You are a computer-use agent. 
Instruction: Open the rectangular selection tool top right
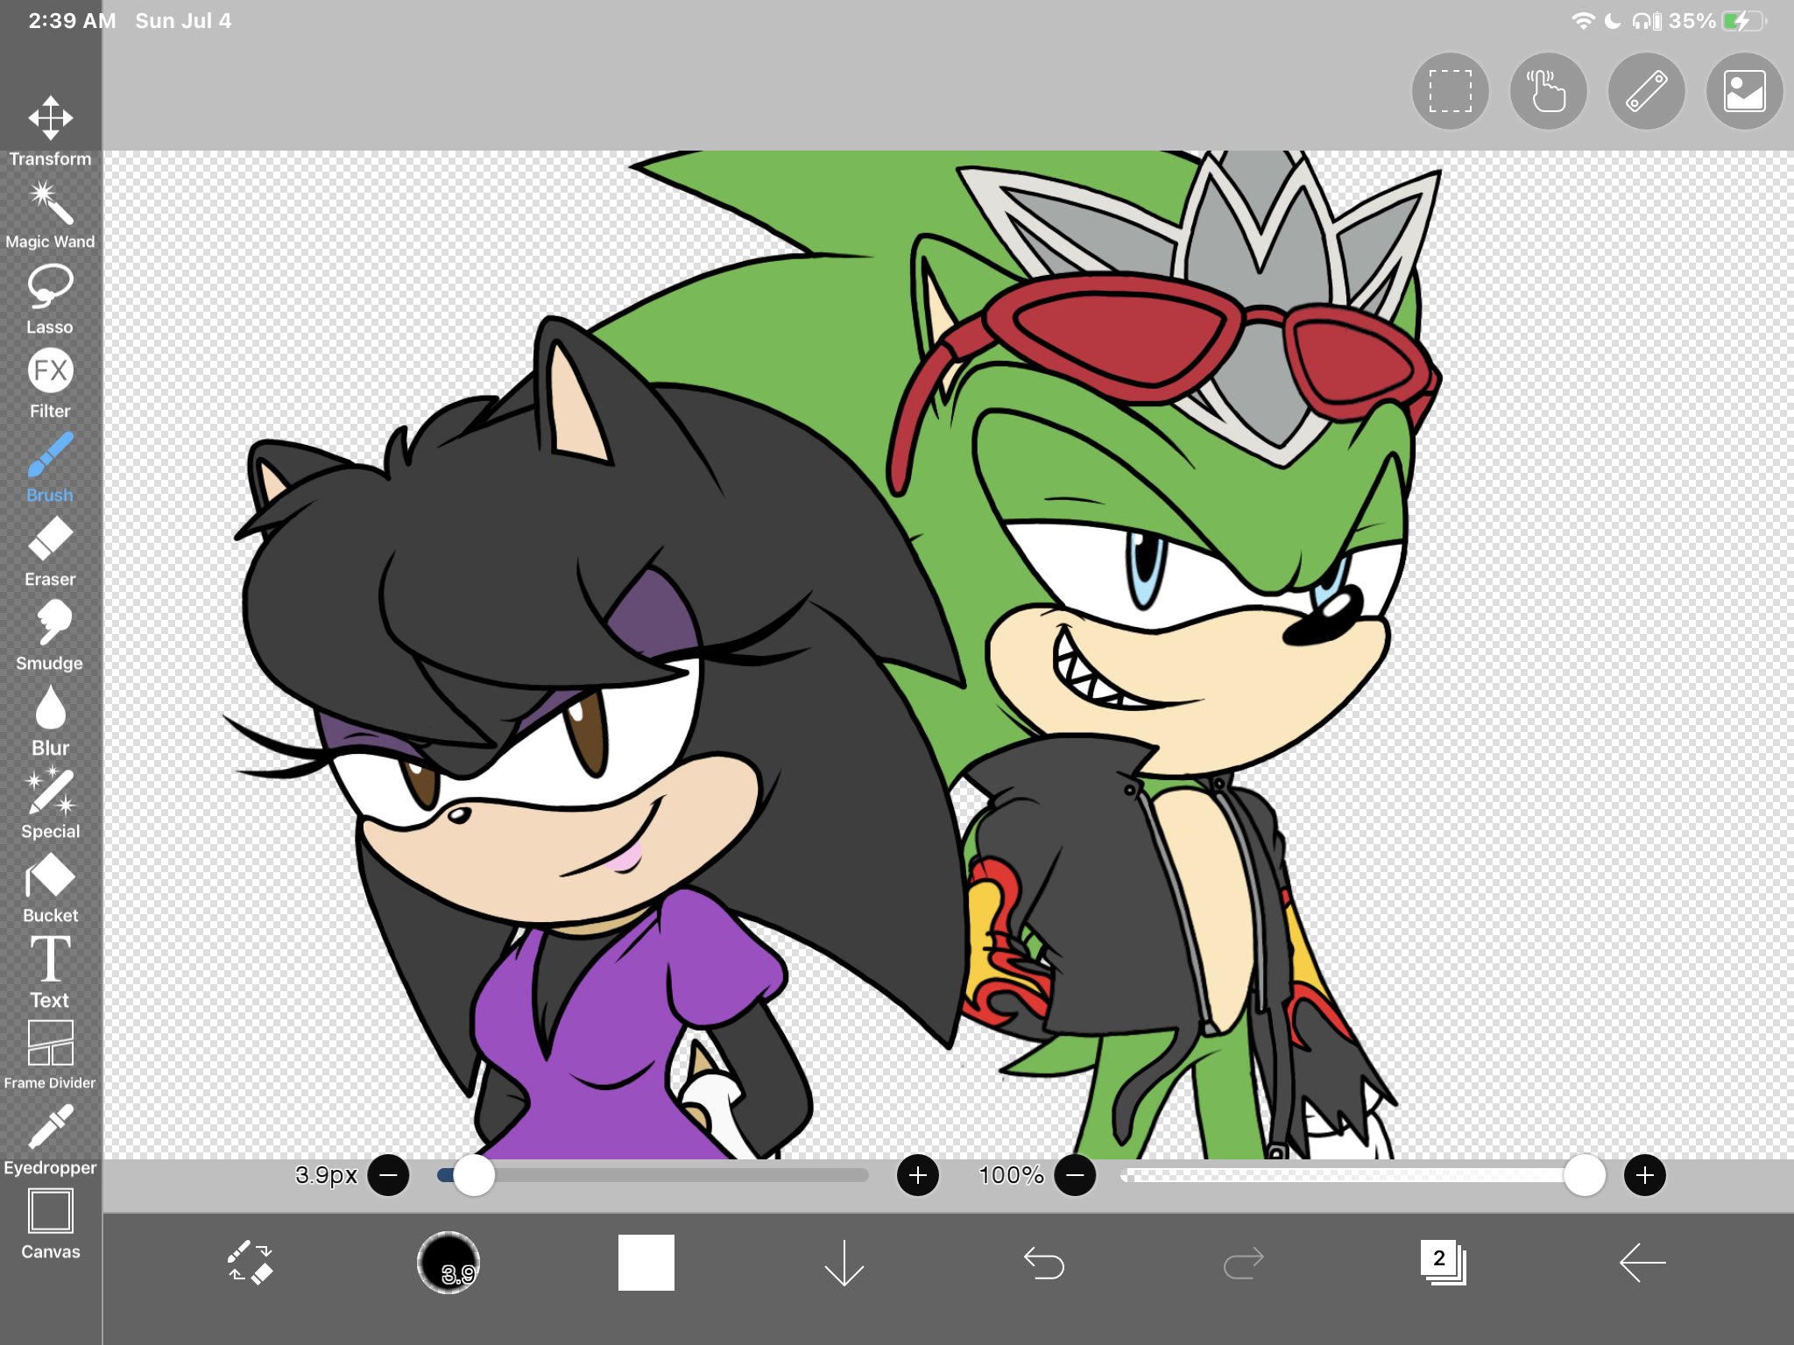(1450, 90)
